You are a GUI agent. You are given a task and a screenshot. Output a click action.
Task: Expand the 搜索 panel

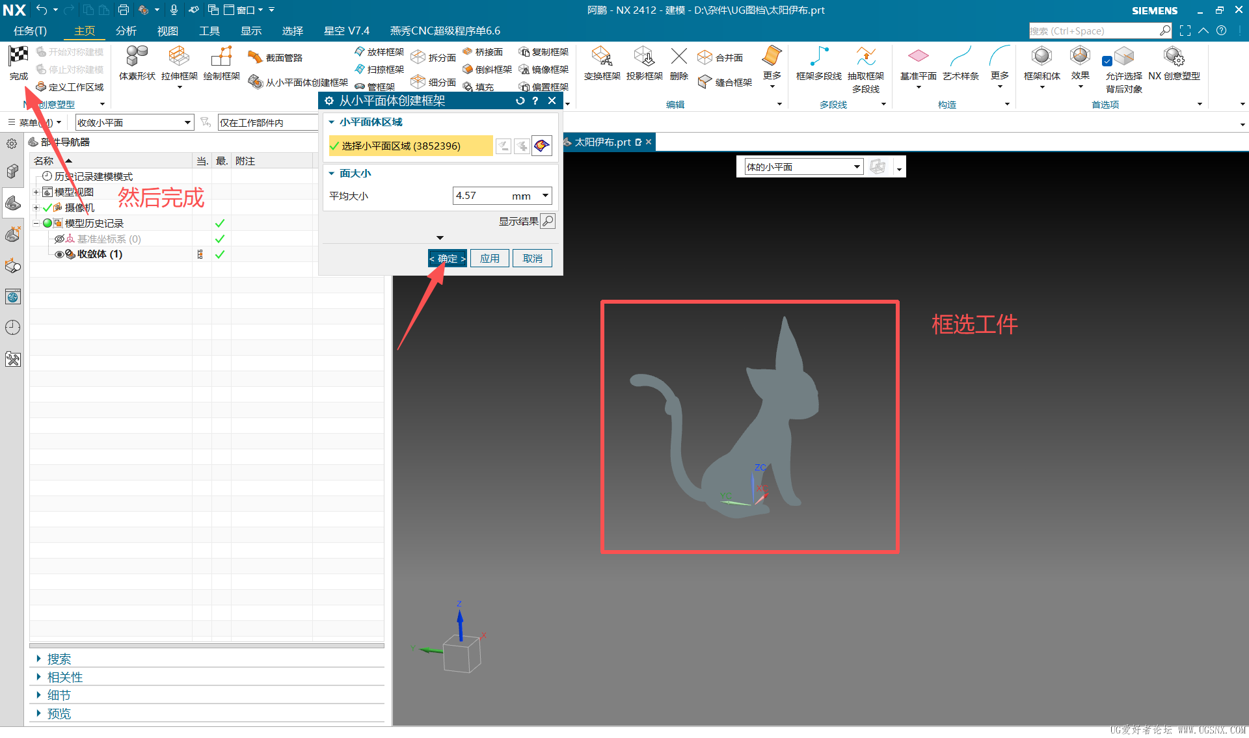tap(38, 659)
